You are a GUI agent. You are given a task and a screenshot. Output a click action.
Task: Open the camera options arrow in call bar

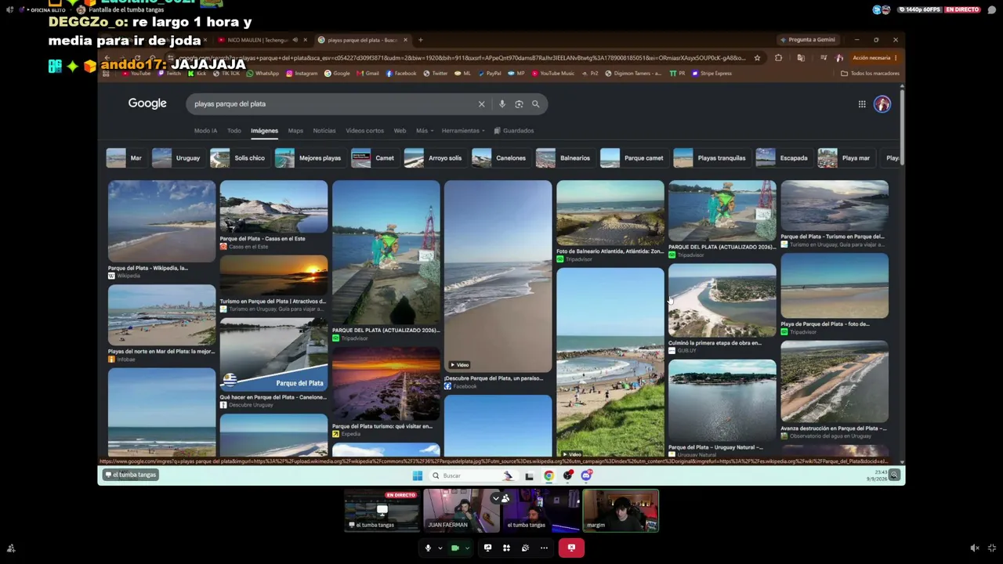[x=466, y=548]
